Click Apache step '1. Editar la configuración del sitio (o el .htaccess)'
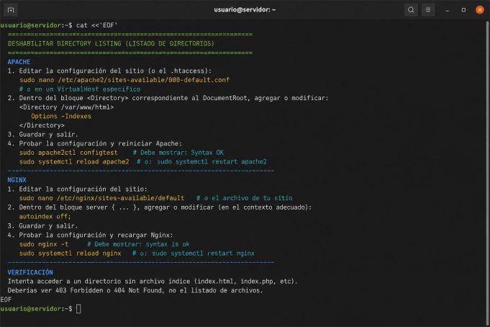 pyautogui.click(x=109, y=71)
